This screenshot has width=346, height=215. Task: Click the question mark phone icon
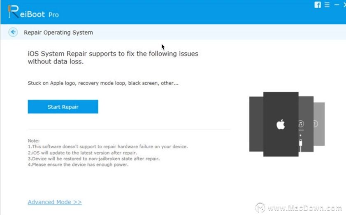316,124
